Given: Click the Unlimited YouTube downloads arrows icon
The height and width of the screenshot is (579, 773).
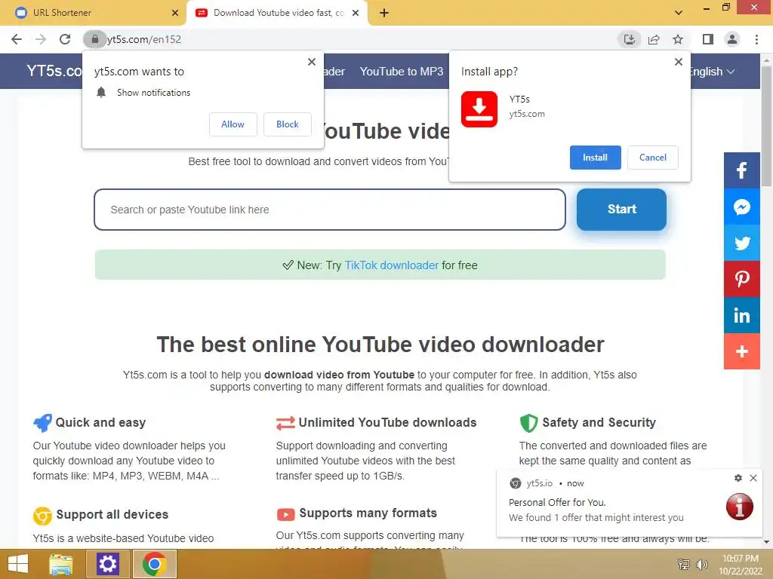Looking at the screenshot, I should point(285,423).
